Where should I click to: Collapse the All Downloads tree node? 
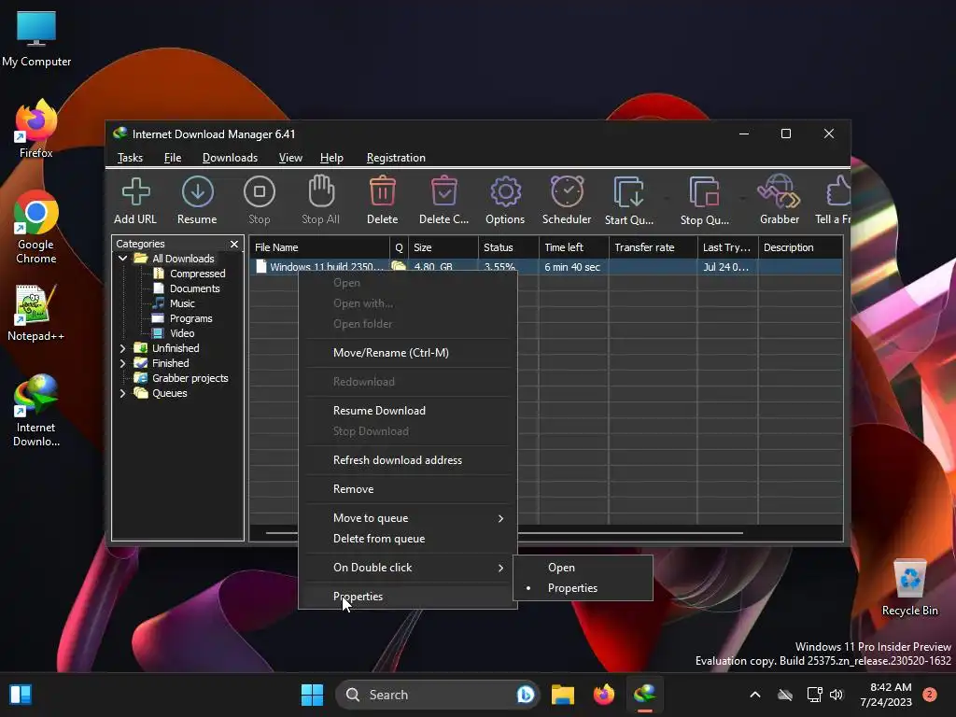122,259
